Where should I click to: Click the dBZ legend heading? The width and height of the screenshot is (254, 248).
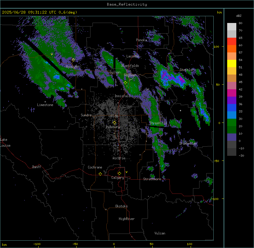tap(239, 16)
